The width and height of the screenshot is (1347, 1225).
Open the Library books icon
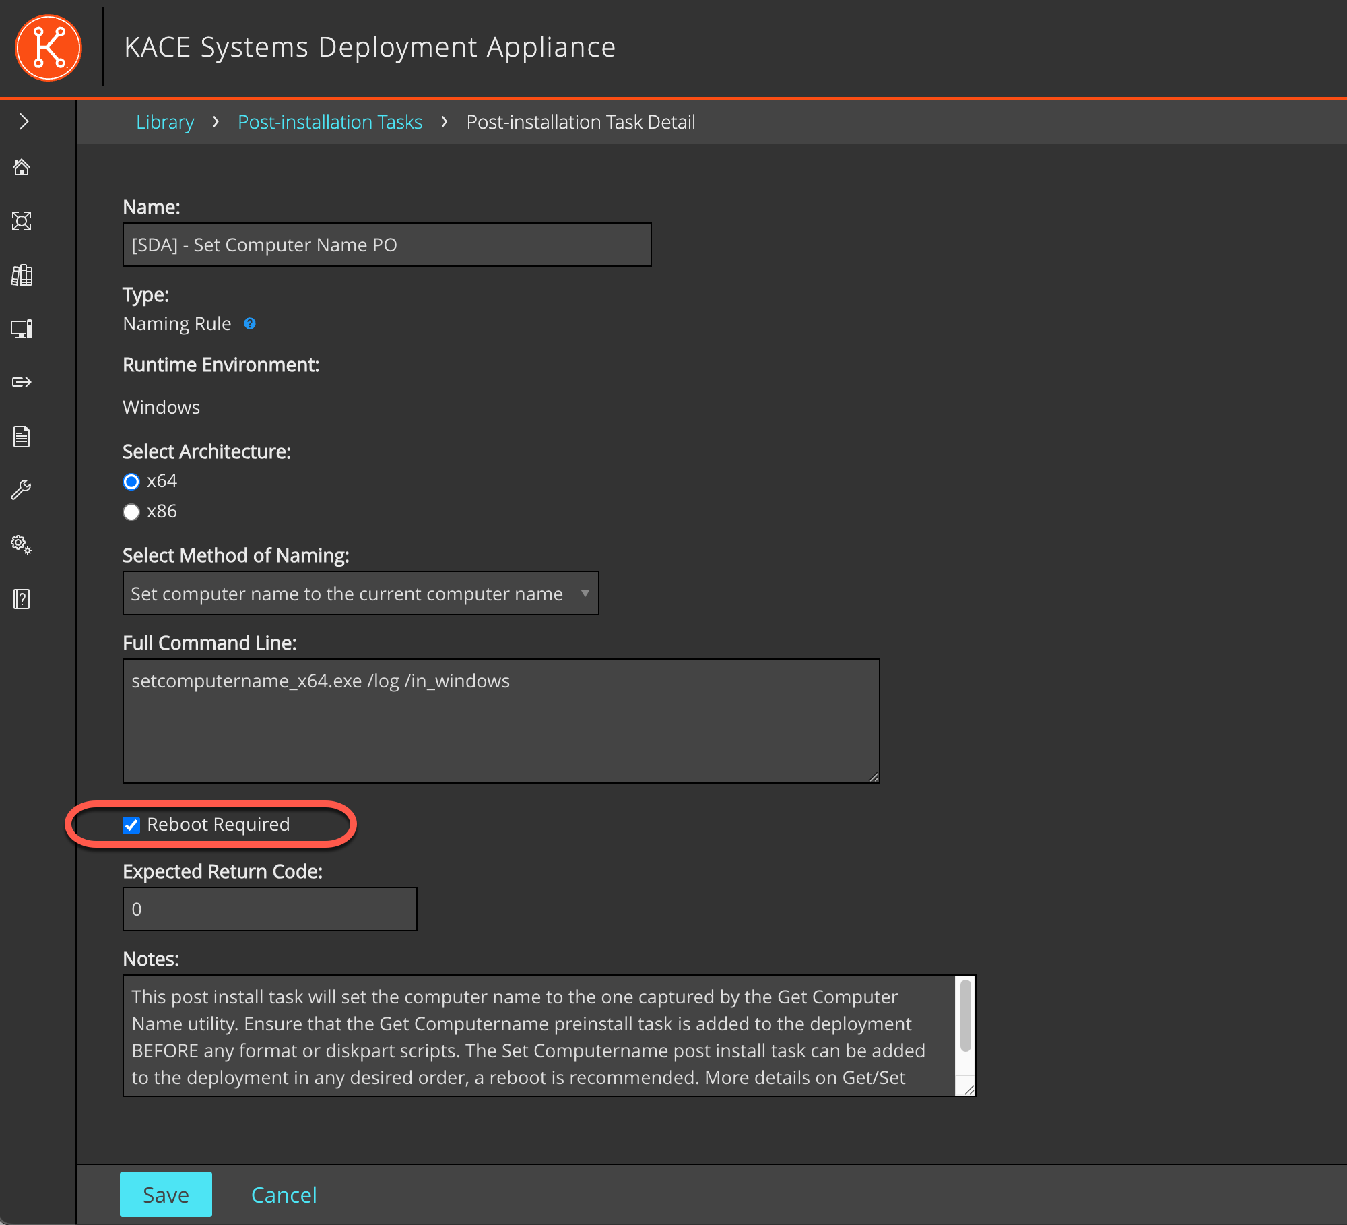point(22,275)
